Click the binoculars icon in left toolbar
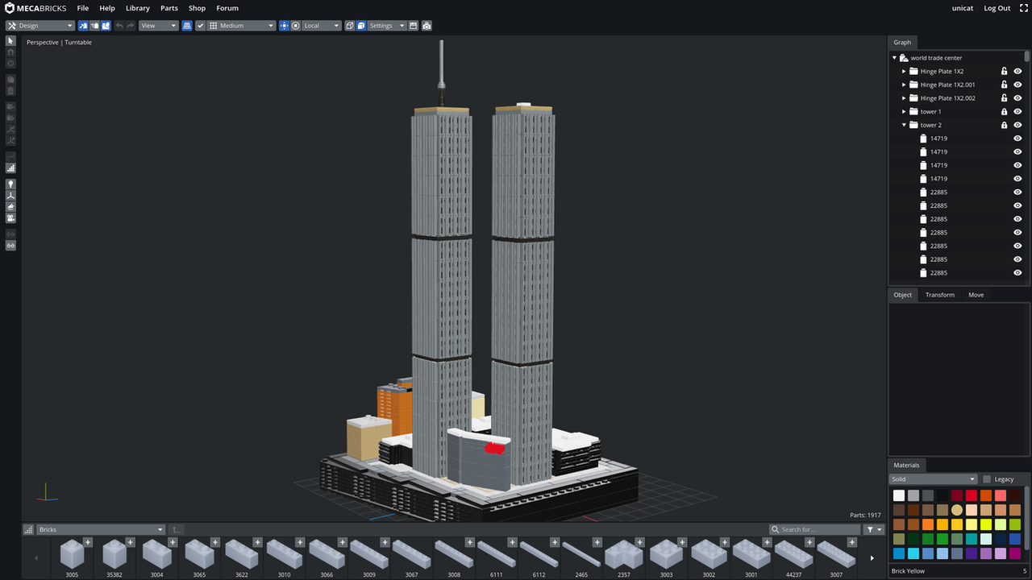 (10, 245)
